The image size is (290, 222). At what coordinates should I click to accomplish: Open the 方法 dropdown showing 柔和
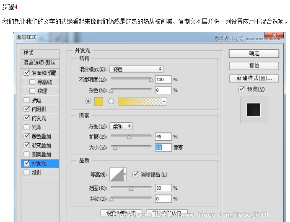click(x=121, y=126)
